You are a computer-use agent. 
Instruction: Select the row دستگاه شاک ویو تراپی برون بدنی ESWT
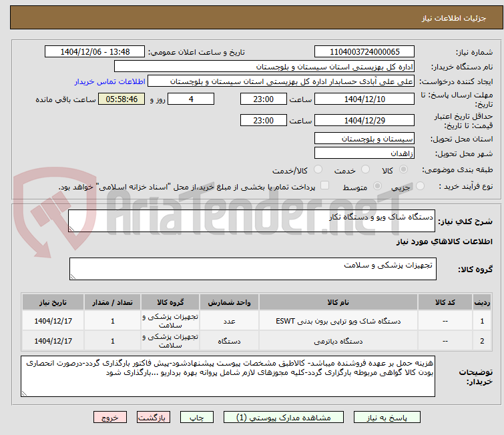point(257,321)
